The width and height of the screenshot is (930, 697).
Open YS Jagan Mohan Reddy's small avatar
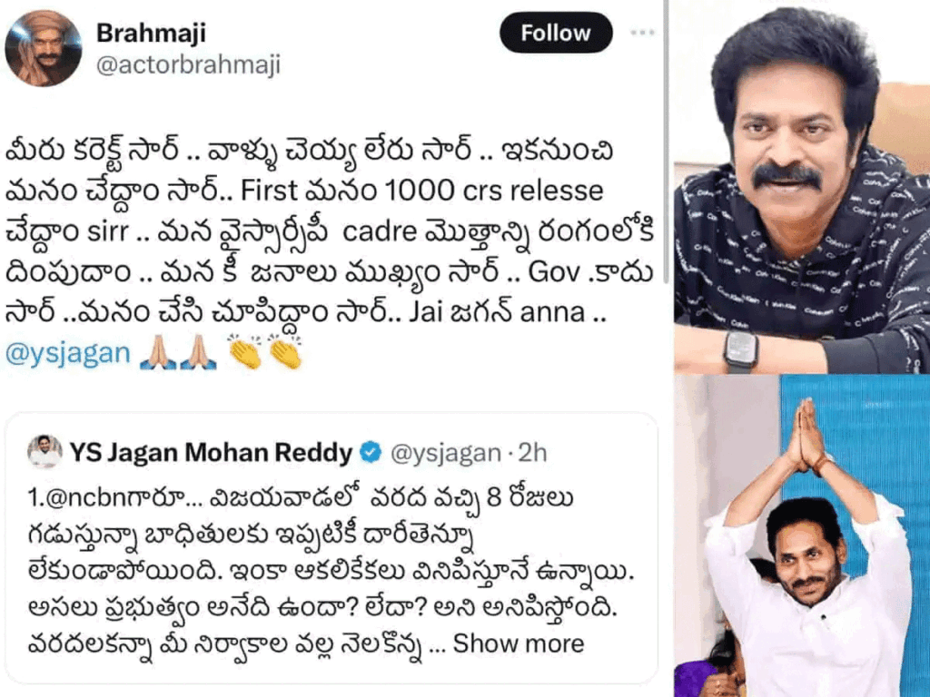point(45,452)
